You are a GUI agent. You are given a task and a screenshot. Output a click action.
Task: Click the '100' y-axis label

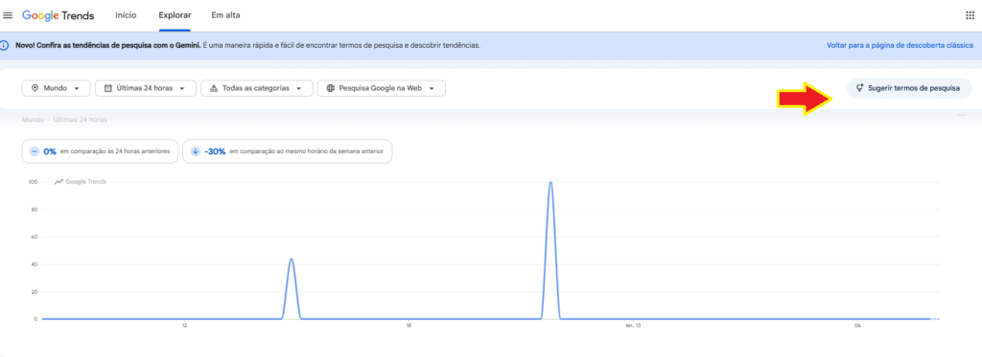tap(33, 182)
